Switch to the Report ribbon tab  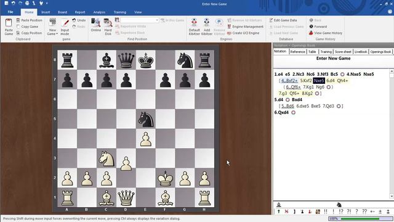[80, 12]
